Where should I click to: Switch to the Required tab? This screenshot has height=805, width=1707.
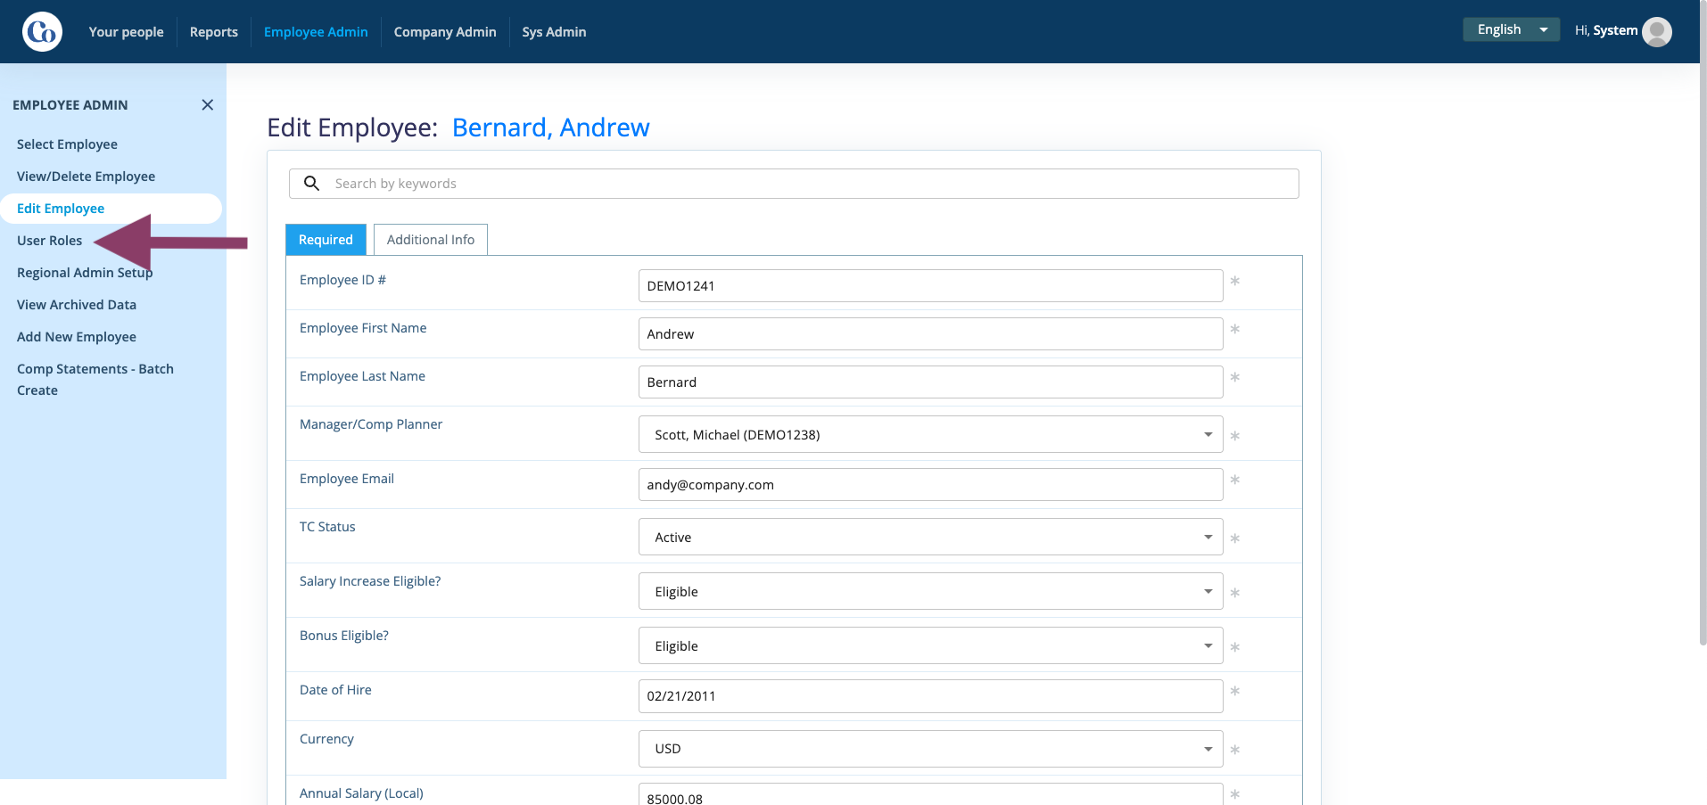[x=326, y=240]
